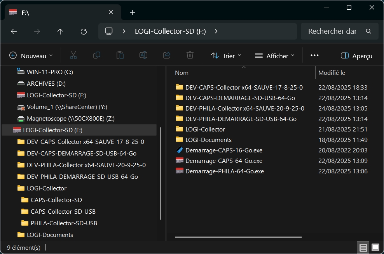
Task: Click the search magnifier icon
Action: click(x=368, y=31)
